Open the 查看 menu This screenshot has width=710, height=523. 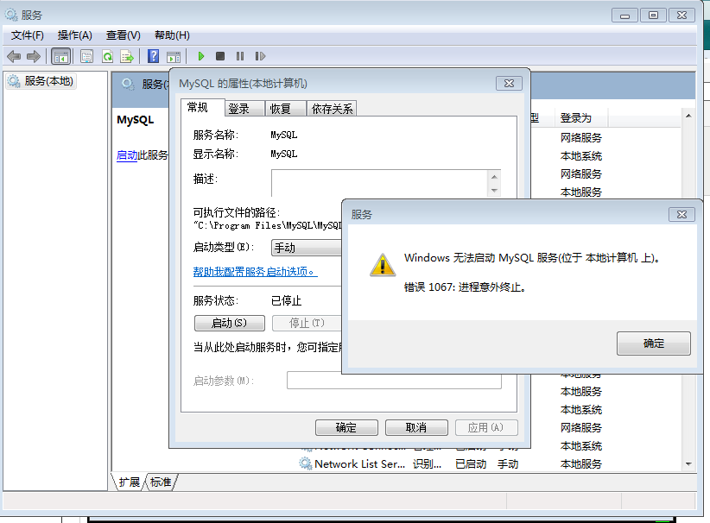tap(123, 35)
